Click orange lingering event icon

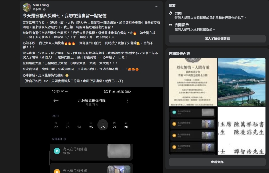point(57,171)
